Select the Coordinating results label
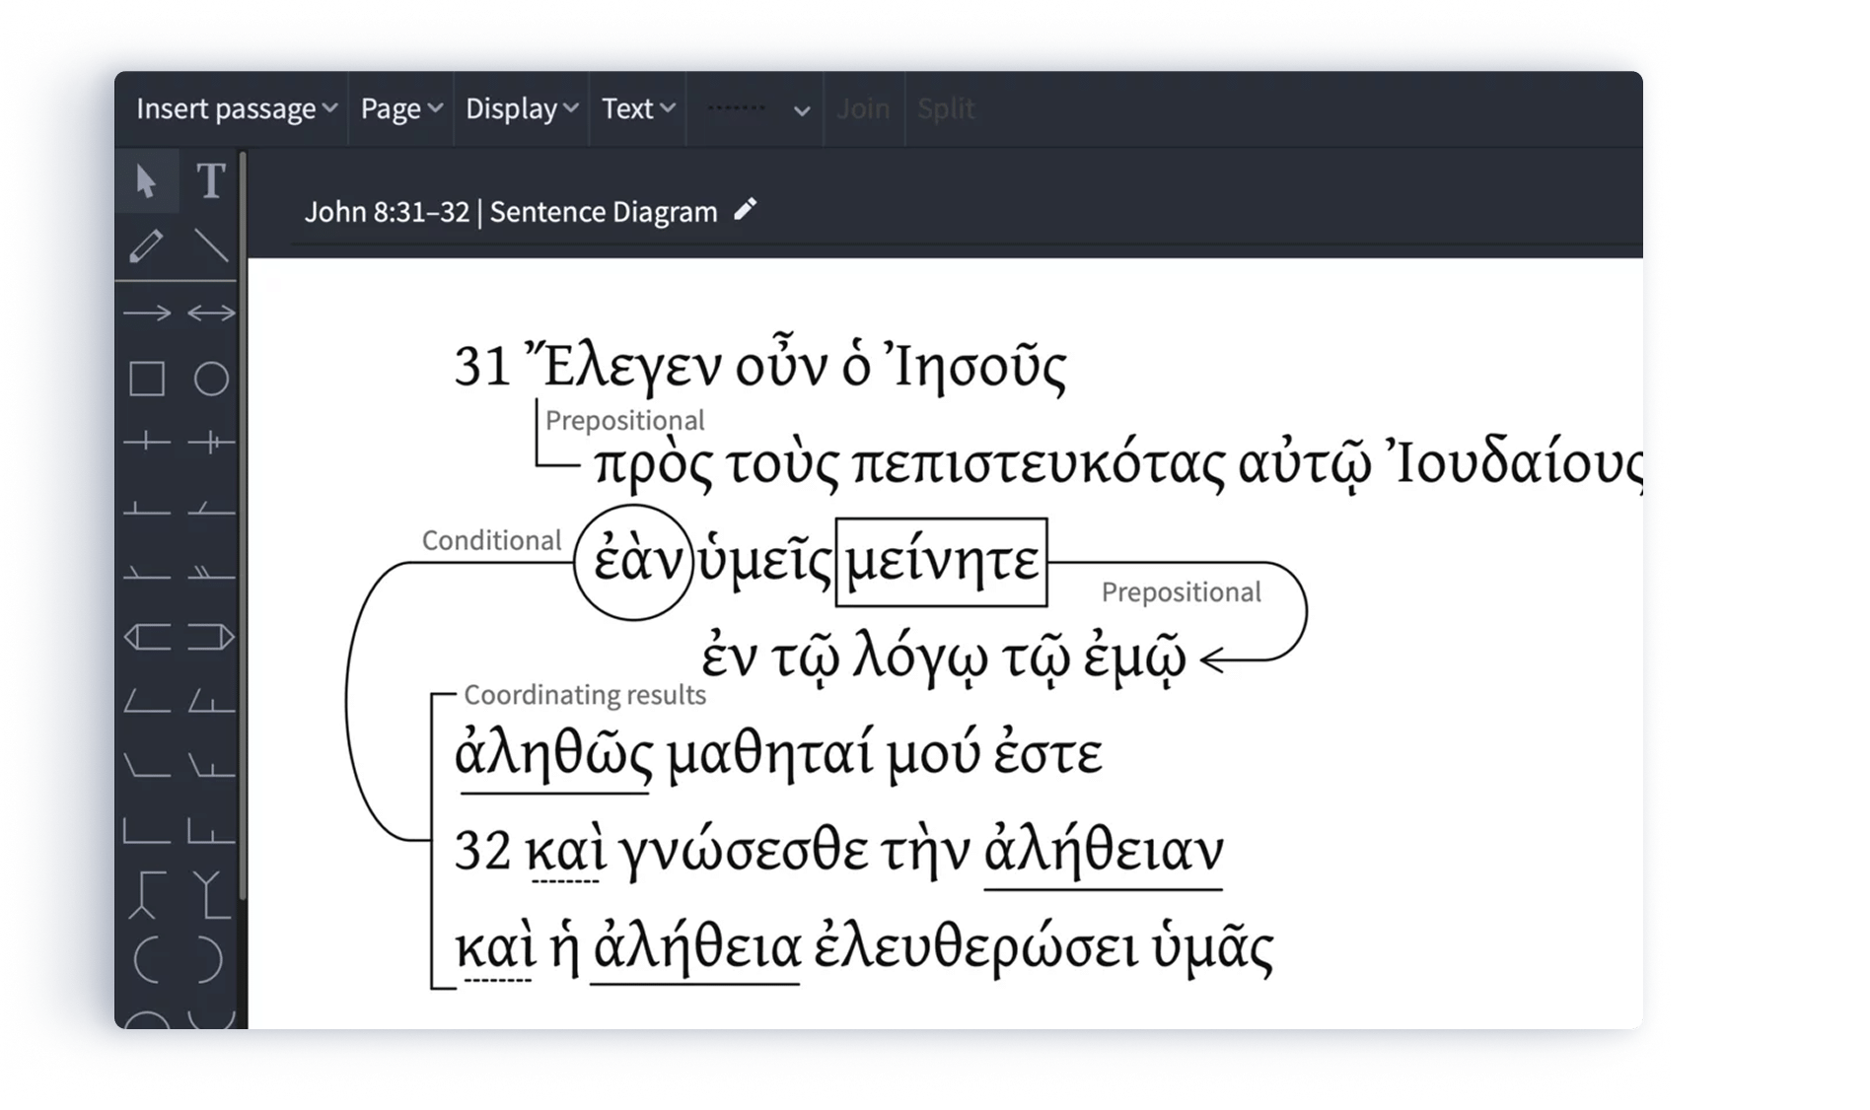Image resolution: width=1870 pixels, height=1110 pixels. pyautogui.click(x=585, y=695)
